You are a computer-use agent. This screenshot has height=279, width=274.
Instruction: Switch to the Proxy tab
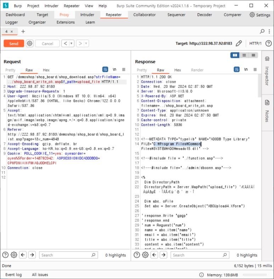point(64,15)
